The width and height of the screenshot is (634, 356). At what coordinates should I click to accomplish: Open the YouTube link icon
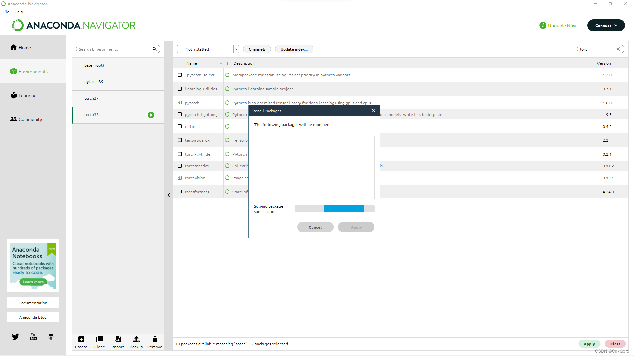coord(33,337)
